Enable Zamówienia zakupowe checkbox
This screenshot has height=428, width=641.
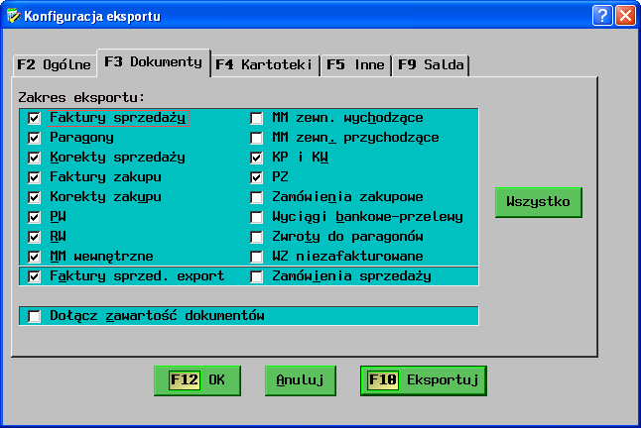tap(256, 197)
